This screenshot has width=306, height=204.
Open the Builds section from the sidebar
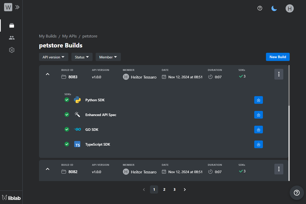(12, 25)
